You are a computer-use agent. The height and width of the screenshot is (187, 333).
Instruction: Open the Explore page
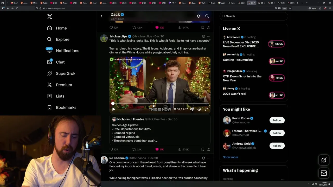[x=58, y=39]
